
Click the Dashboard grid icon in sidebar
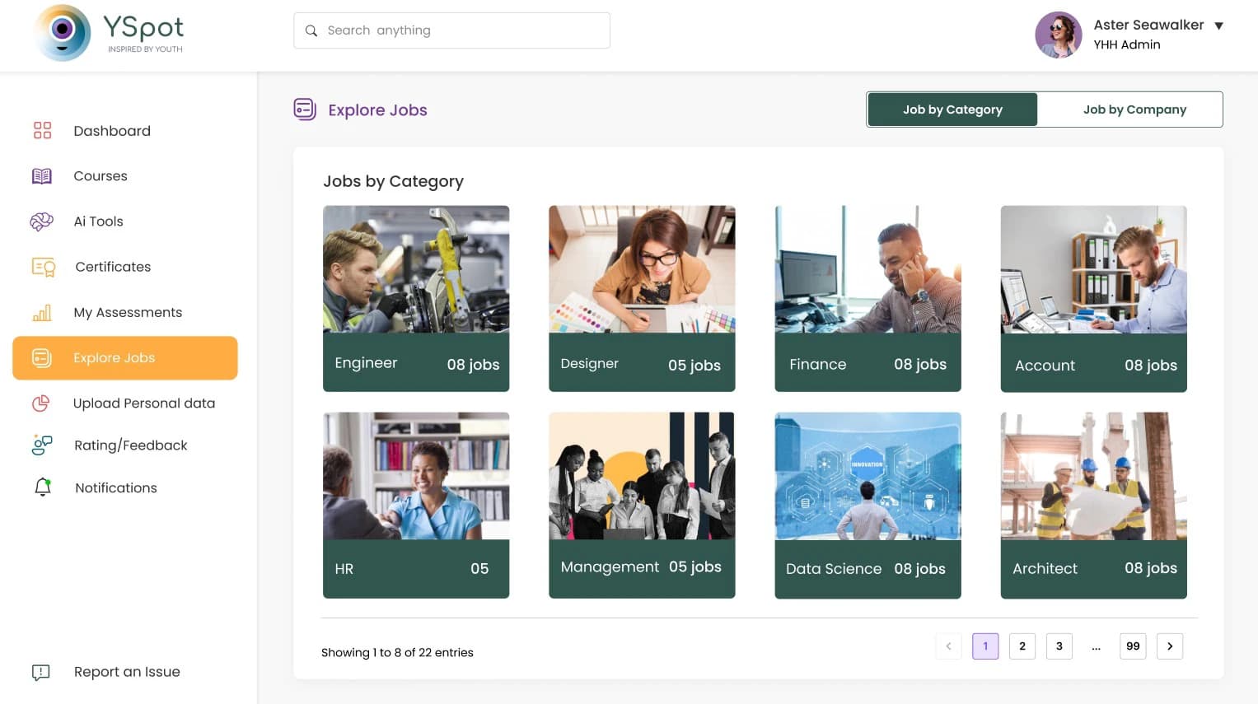[x=42, y=131]
